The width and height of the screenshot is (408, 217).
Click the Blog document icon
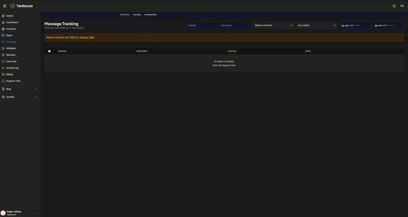(x=3, y=89)
